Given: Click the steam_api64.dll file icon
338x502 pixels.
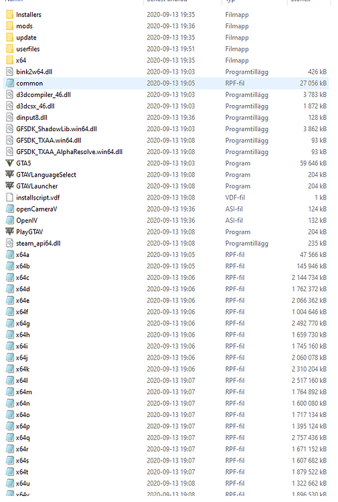Looking at the screenshot, I should (x=10, y=244).
